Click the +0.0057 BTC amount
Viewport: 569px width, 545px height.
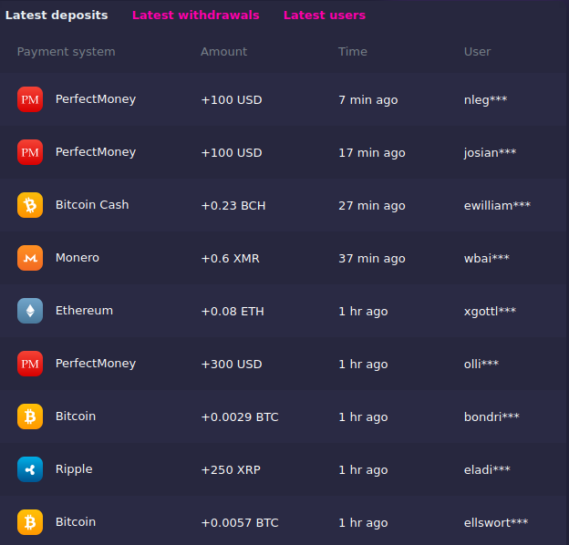240,523
